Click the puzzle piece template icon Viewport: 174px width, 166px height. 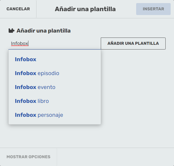click(11, 31)
